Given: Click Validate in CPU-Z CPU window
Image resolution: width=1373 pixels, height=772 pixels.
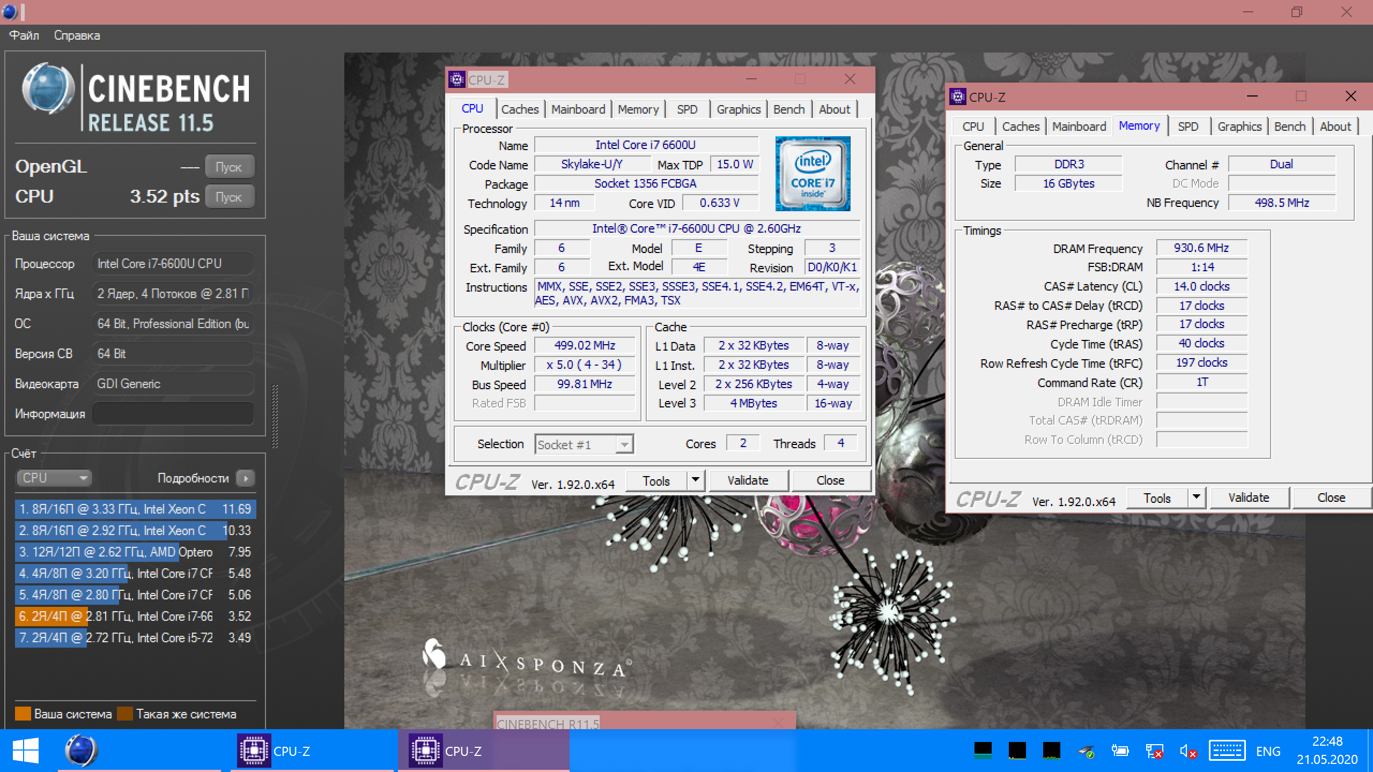Looking at the screenshot, I should coord(748,480).
